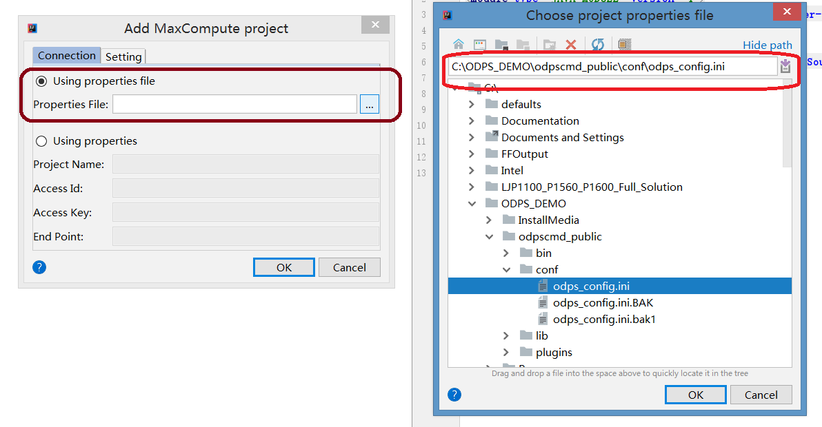Switch to the Connection tab
This screenshot has height=427, width=822.
(x=67, y=56)
